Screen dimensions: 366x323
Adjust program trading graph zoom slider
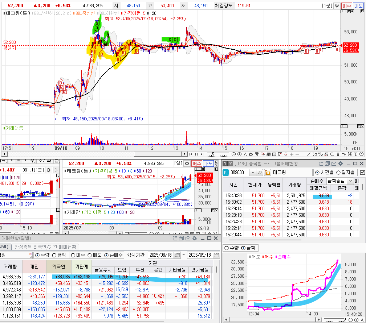[345, 319]
